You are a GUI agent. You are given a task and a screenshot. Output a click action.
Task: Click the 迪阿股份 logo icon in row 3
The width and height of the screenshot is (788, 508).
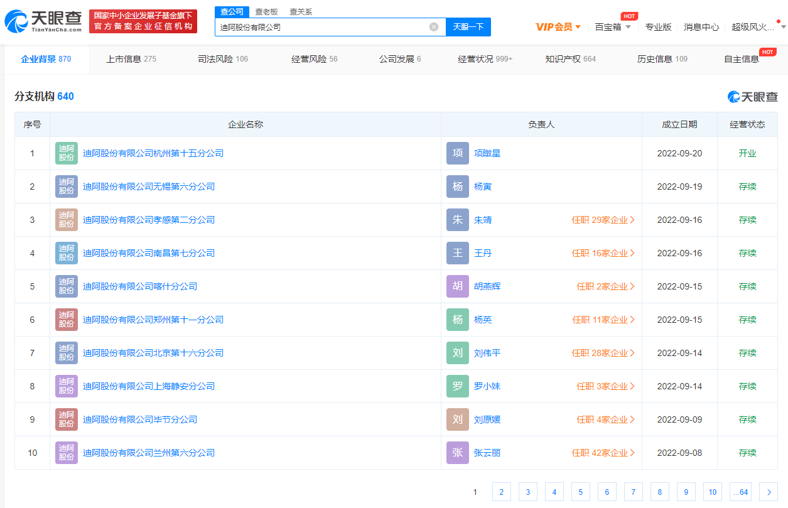point(67,220)
